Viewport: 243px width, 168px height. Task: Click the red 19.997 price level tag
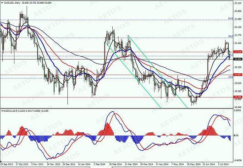pyautogui.click(x=238, y=75)
